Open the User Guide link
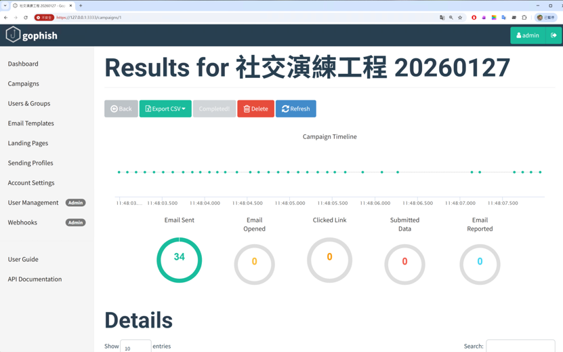Viewport: 563px width, 352px height. [x=23, y=259]
